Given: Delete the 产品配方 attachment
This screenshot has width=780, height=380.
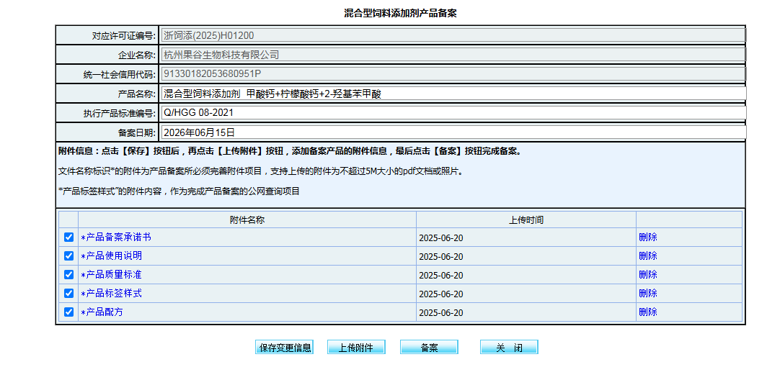Looking at the screenshot, I should [x=647, y=312].
